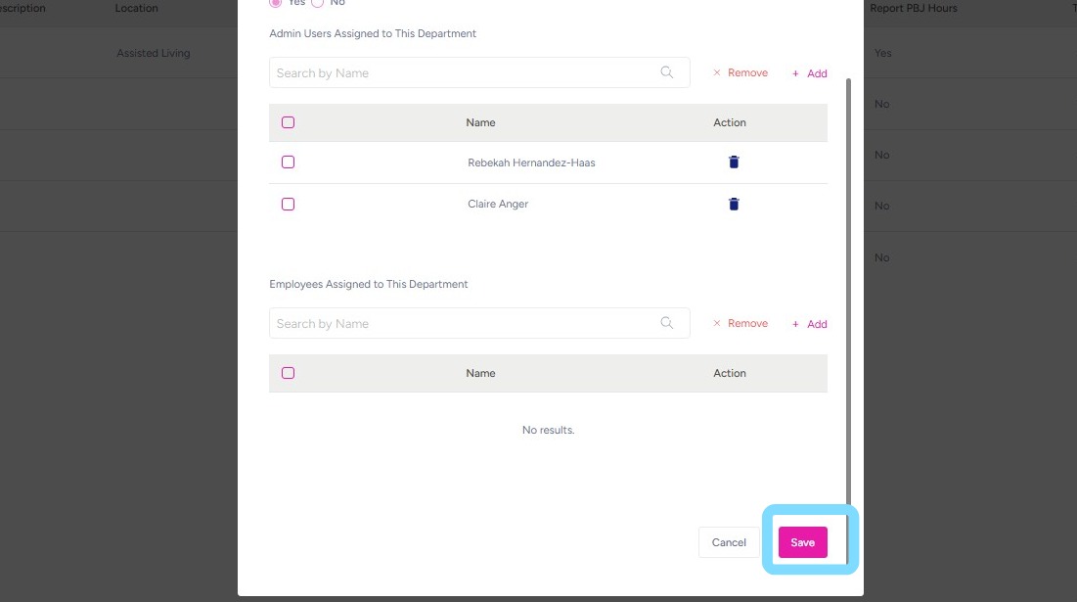Select all admin users header checkbox
1077x602 pixels.
(x=288, y=122)
